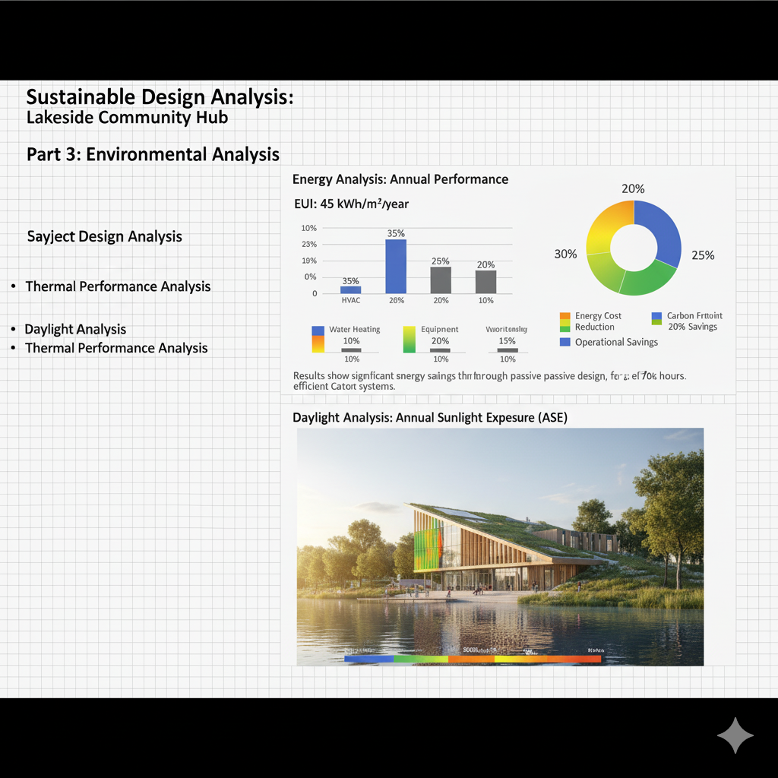Select 'Part 3: Environmental Analysis' heading
Screen dimensions: 778x778
(x=153, y=154)
